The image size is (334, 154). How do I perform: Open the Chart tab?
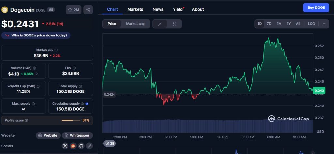coord(113,9)
